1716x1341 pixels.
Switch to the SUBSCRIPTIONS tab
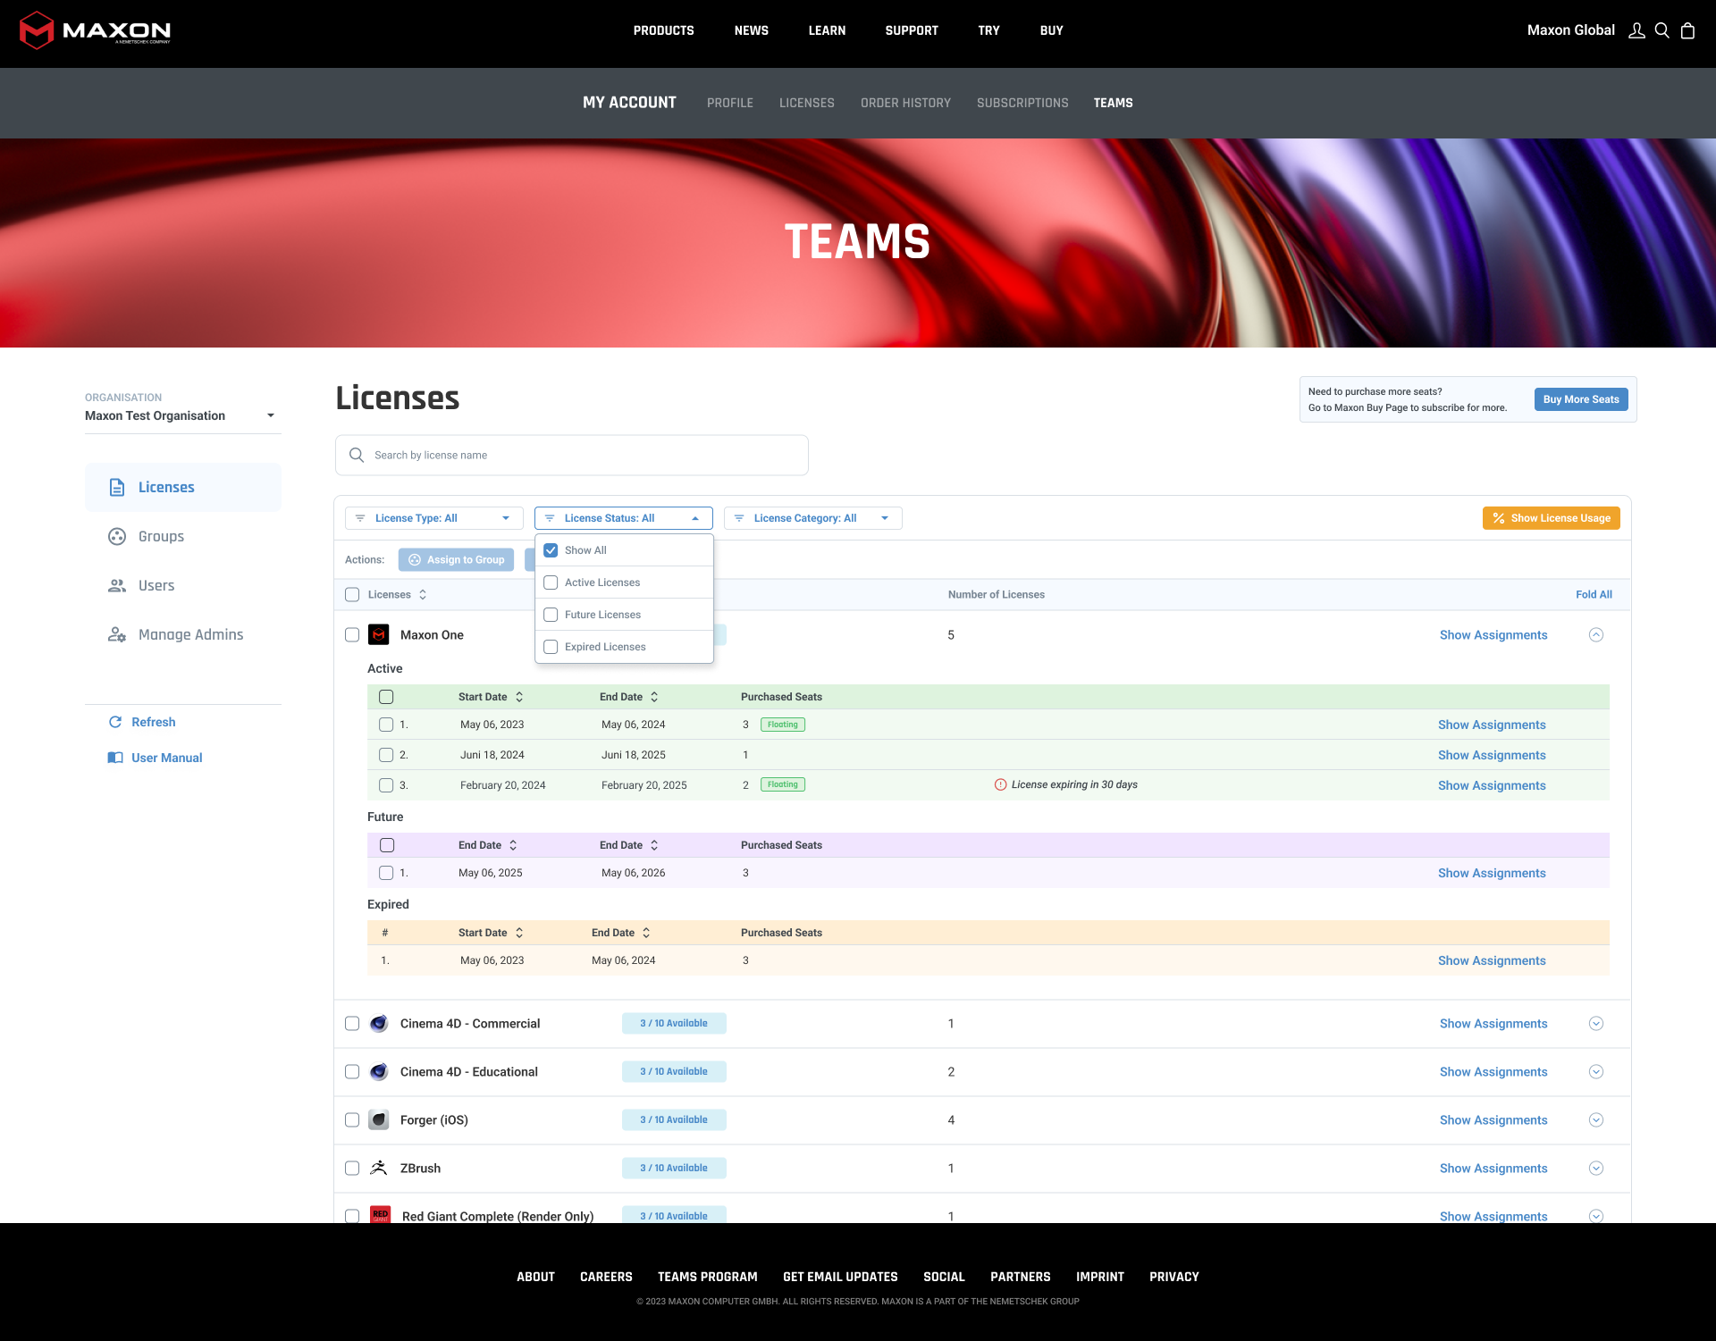(1022, 103)
